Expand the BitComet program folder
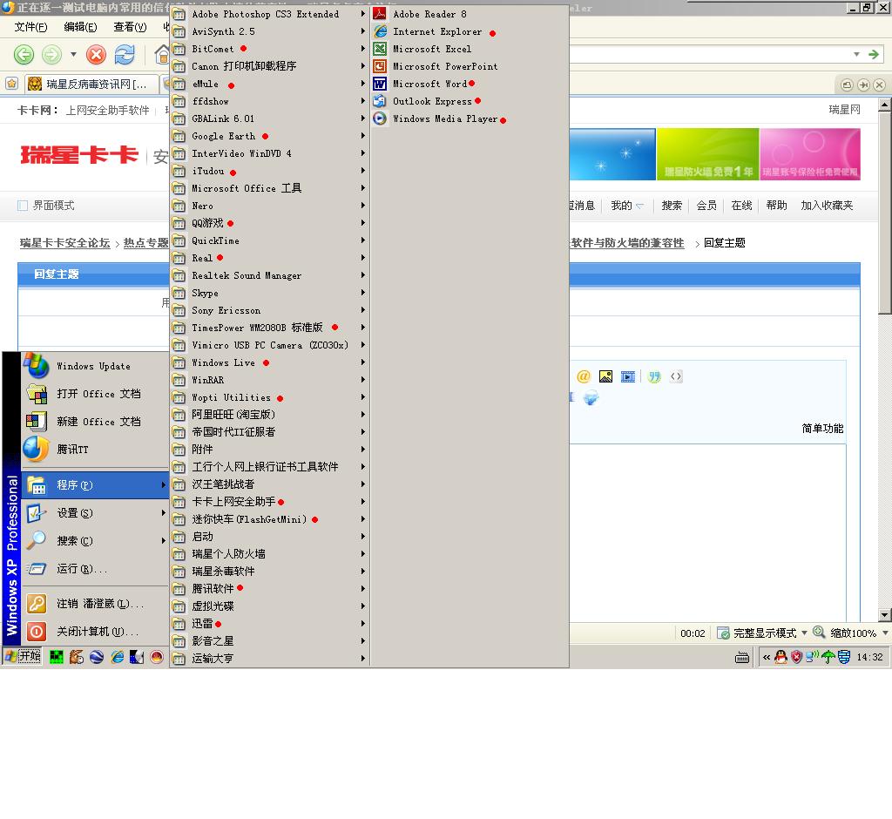 tap(270, 49)
